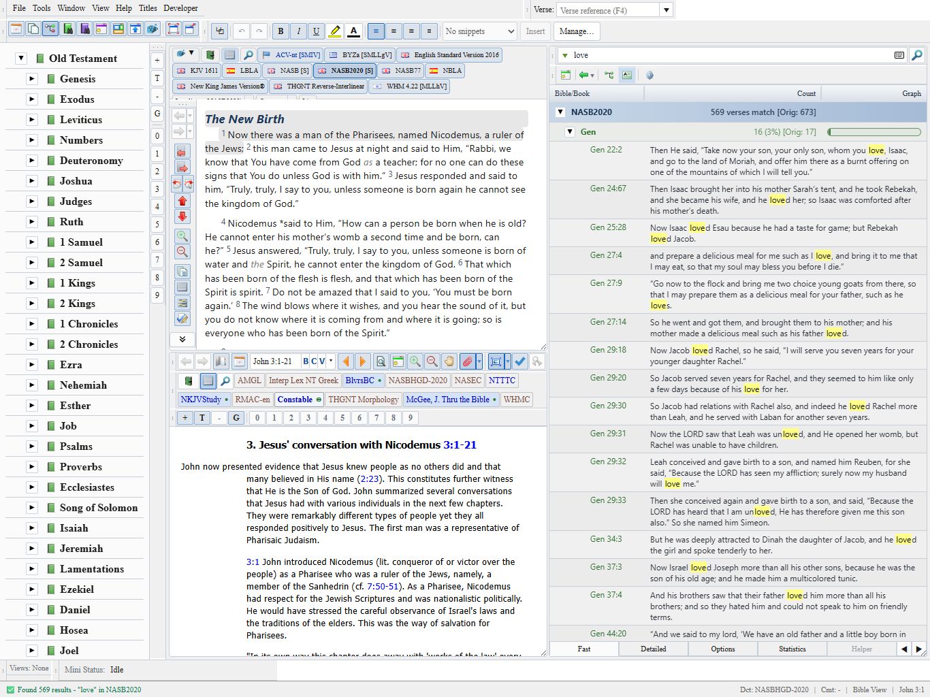Click the Manage… button

(576, 31)
